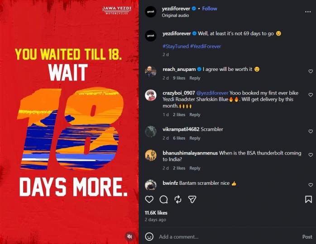Click the Add a comment field
The height and width of the screenshot is (244, 316).
[229, 237]
